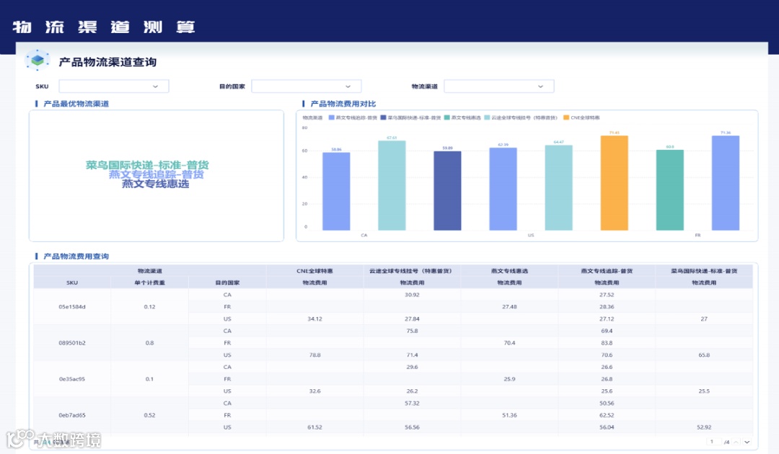Click cost cell 57.32
The height and width of the screenshot is (454, 779).
413,404
